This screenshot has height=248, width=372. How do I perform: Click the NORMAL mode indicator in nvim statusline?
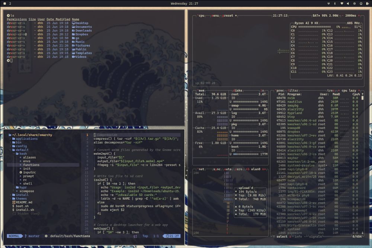point(14,236)
